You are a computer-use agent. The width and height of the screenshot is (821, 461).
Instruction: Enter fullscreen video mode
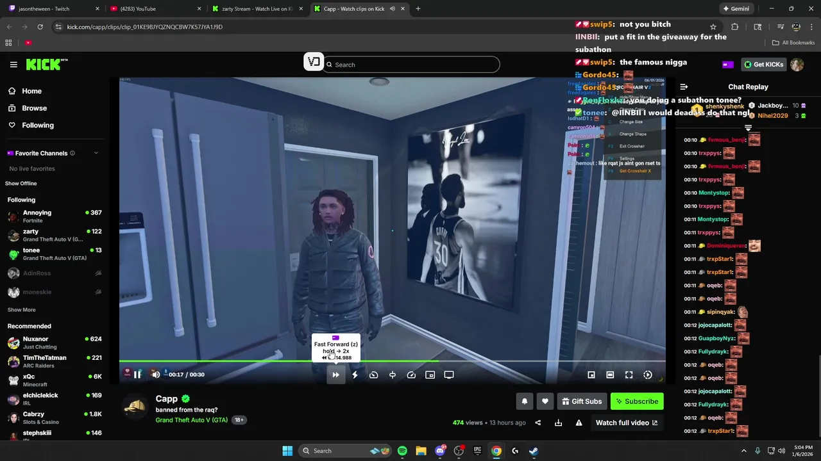(629, 375)
